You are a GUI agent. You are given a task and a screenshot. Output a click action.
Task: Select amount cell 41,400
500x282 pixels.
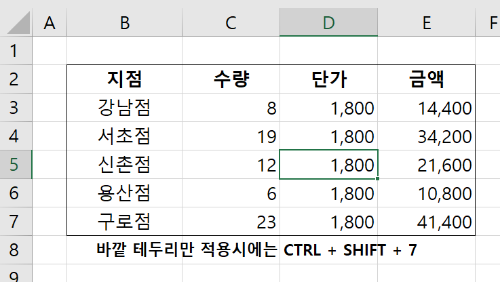click(426, 222)
